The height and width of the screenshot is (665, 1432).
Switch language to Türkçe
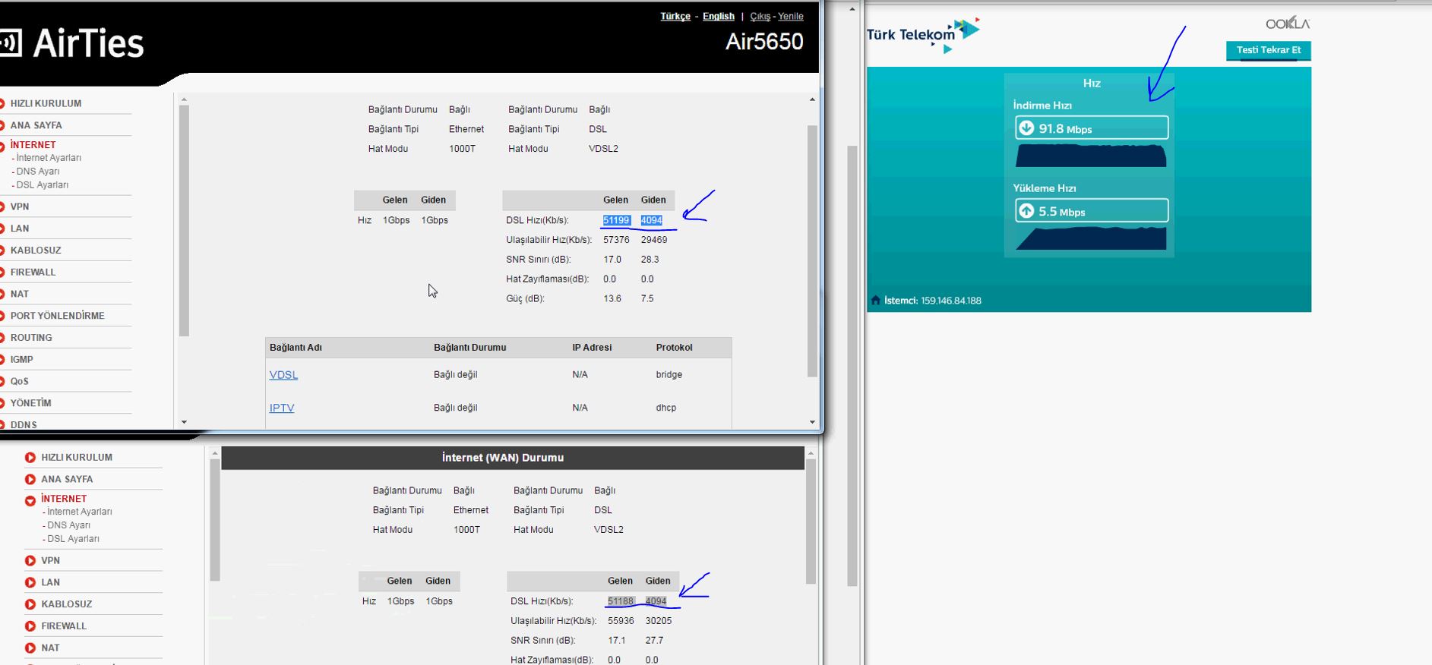[675, 17]
